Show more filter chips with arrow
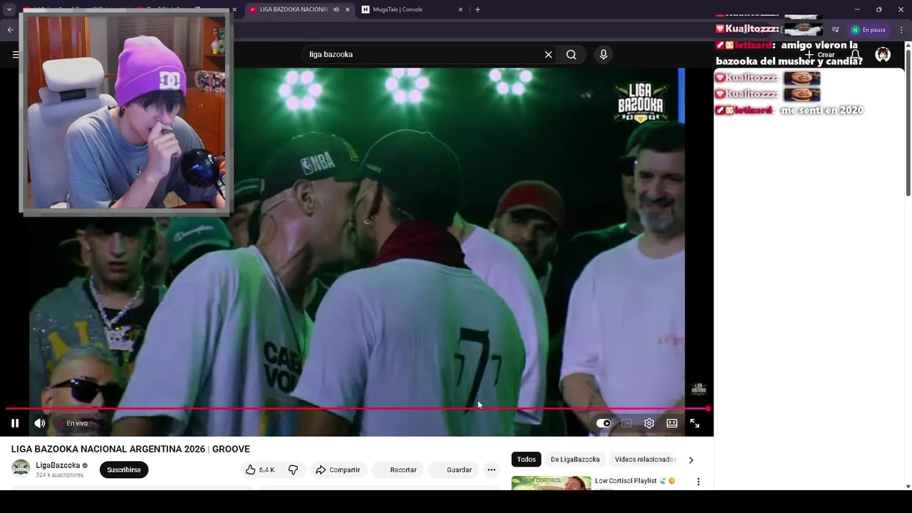The width and height of the screenshot is (912, 513). pyautogui.click(x=690, y=460)
